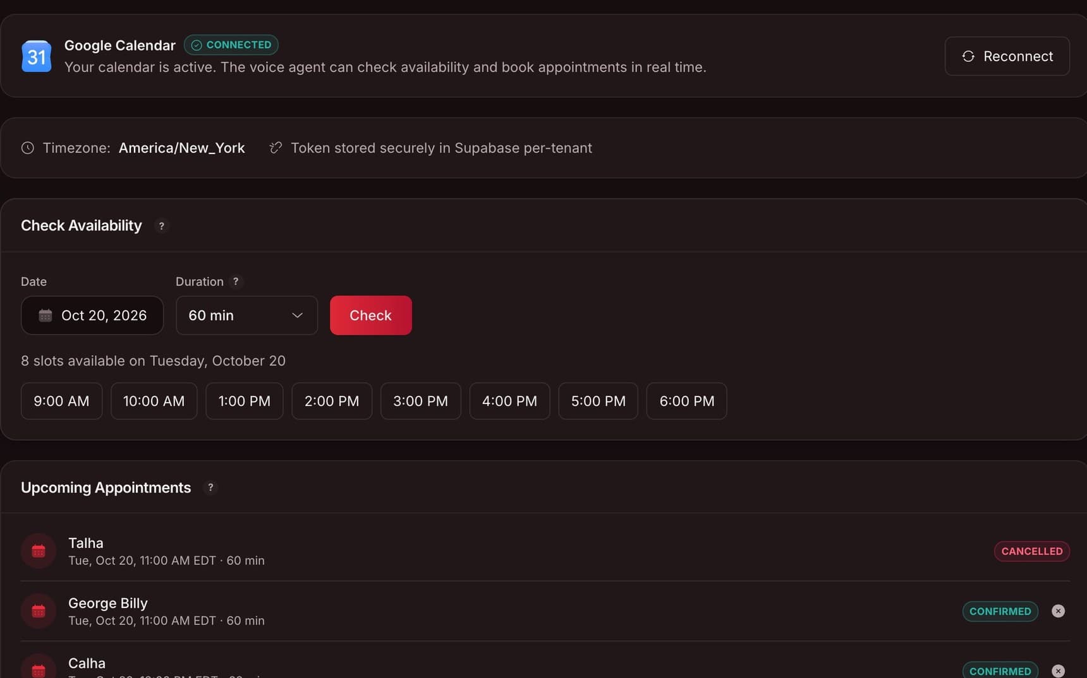Viewport: 1087px width, 678px height.
Task: Click the America/New_York timezone value
Action: click(x=181, y=148)
